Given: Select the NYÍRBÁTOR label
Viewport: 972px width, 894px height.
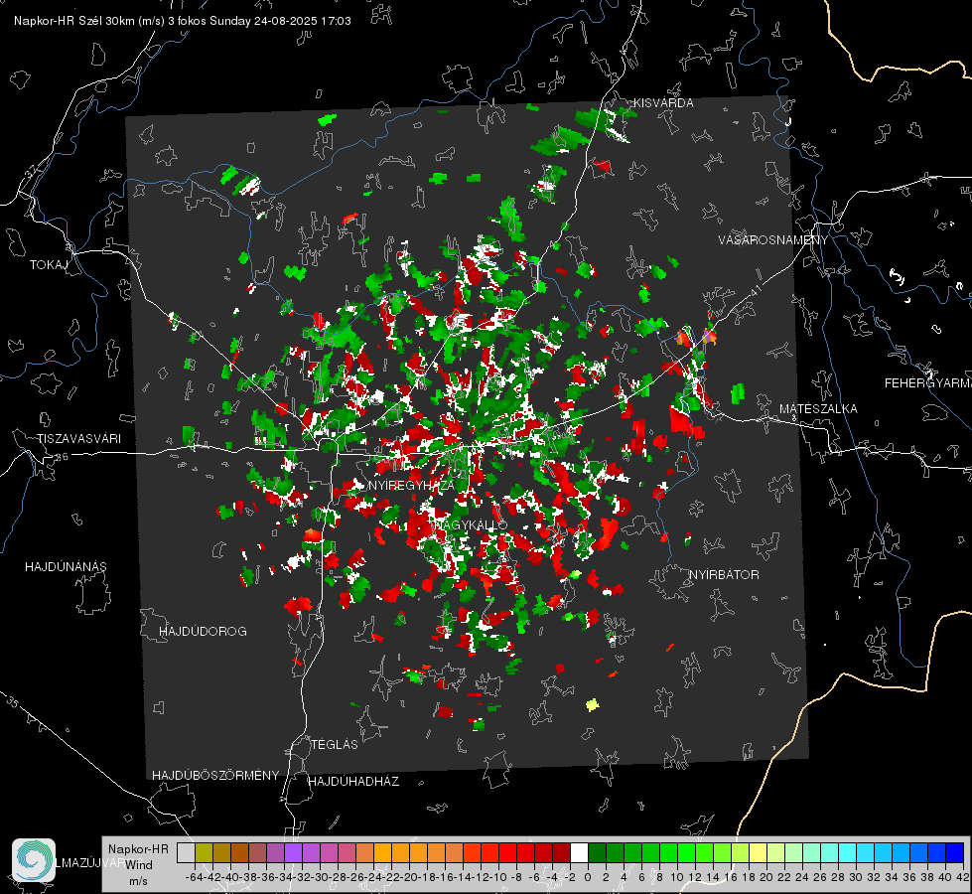Looking at the screenshot, I should pos(724,574).
